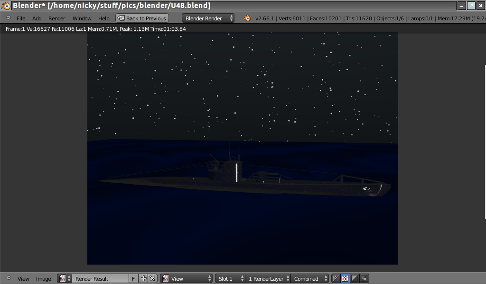Unlink the Render Result image

pyautogui.click(x=152, y=279)
